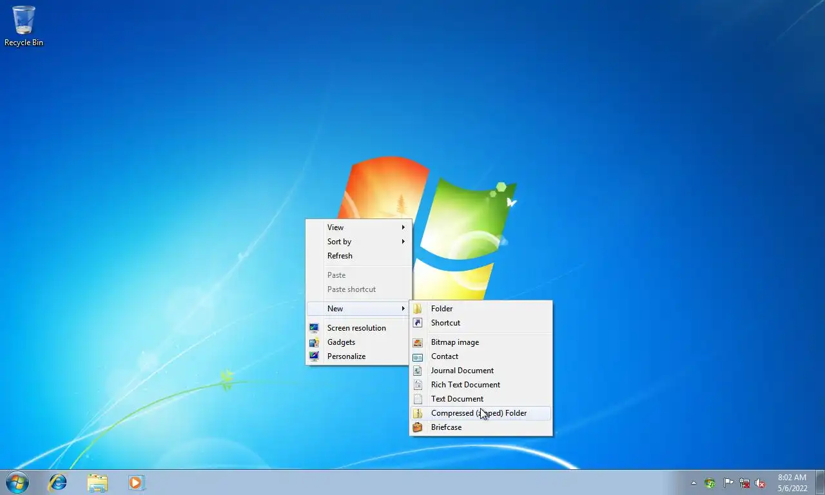Click the Folder icon in the New submenu
The width and height of the screenshot is (825, 495).
click(x=418, y=309)
